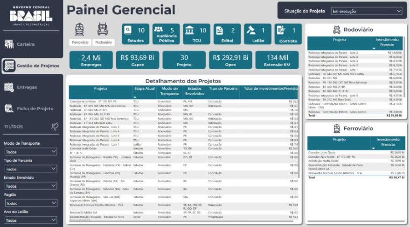Image resolution: width=410 pixels, height=227 pixels.
Task: Open the Tipo de Parceria filter dropdown
Action: coord(31,169)
